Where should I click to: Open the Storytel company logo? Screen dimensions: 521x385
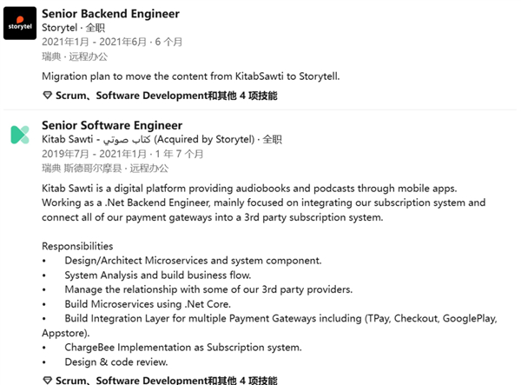coord(20,23)
